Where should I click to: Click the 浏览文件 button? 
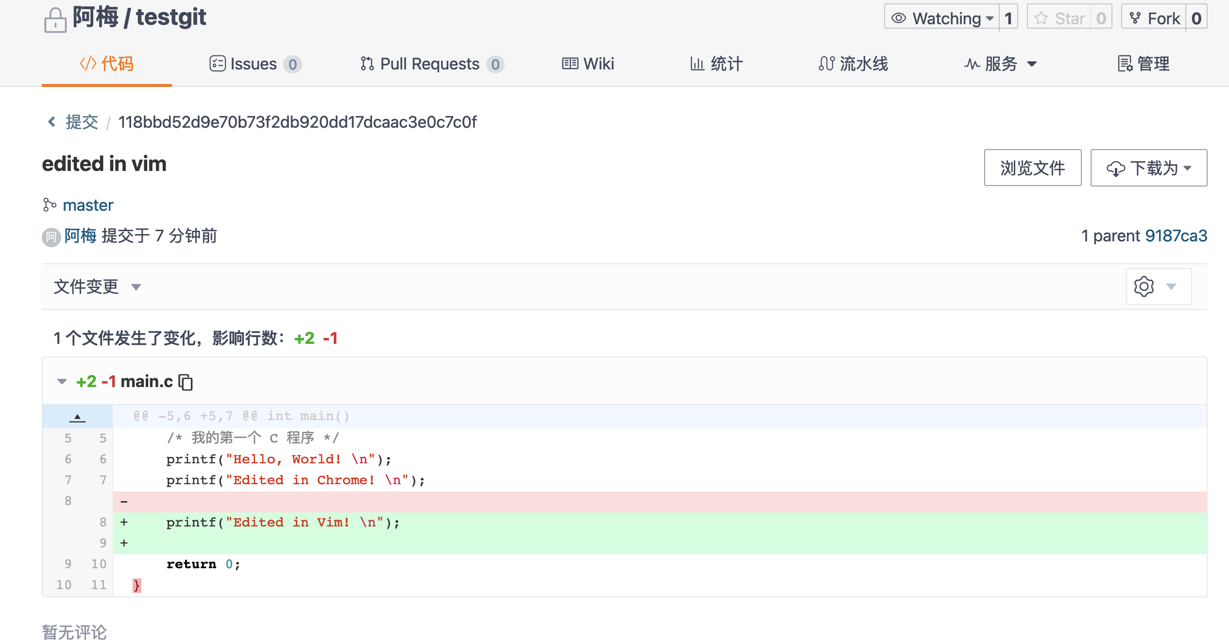tap(1032, 168)
